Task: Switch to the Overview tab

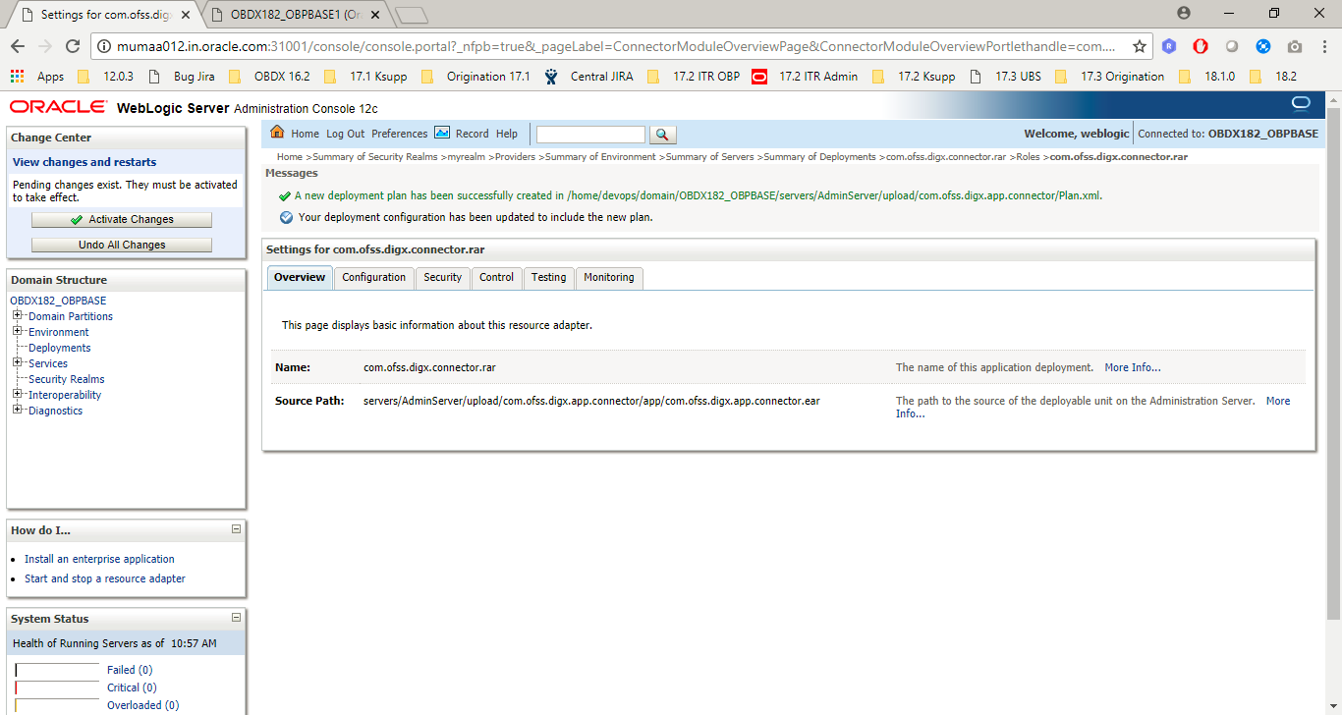Action: [300, 278]
